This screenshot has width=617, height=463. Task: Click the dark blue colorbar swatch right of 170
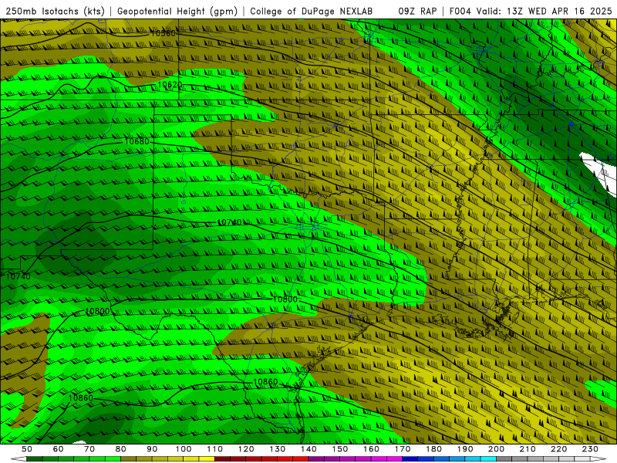(410, 459)
